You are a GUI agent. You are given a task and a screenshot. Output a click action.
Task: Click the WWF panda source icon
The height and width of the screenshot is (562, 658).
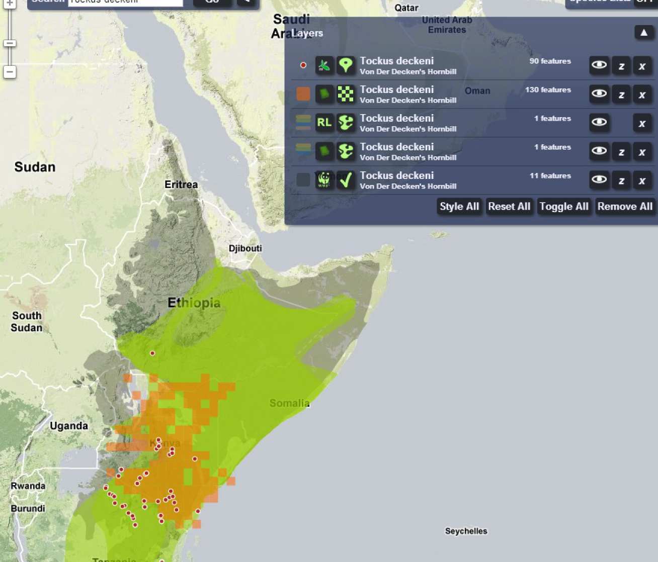(324, 180)
